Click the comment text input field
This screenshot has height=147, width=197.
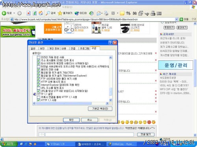click(x=89, y=134)
